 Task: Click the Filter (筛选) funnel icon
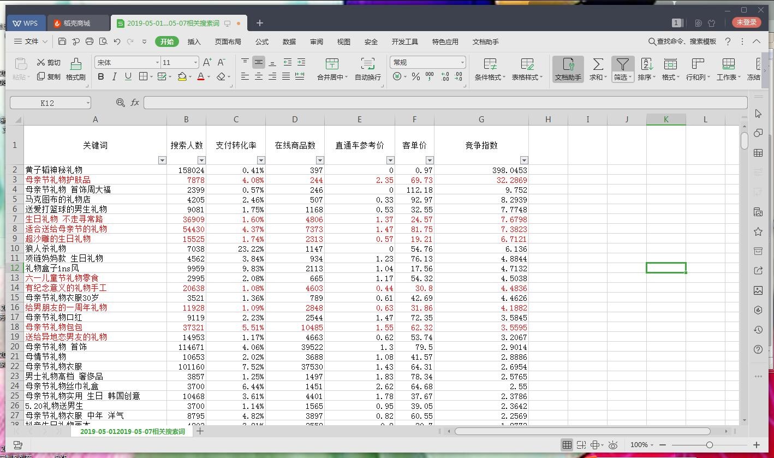coord(622,64)
